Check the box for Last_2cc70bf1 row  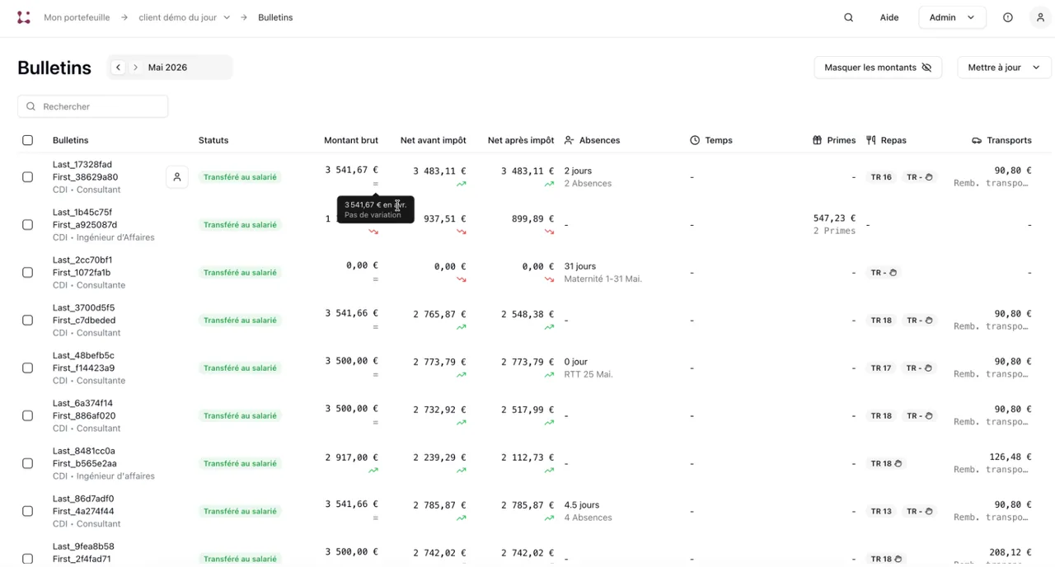pos(27,273)
